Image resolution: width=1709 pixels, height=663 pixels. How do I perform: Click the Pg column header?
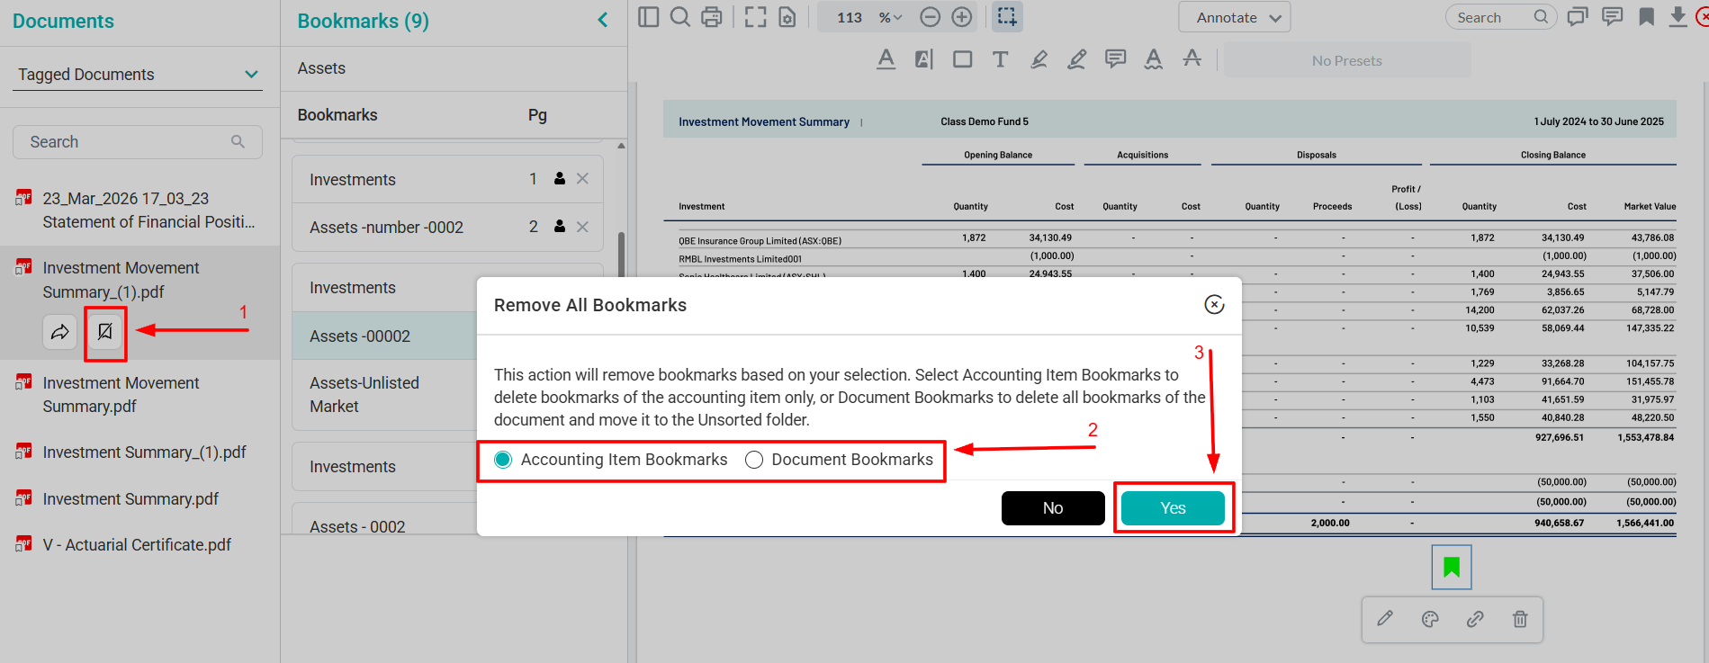(x=537, y=115)
